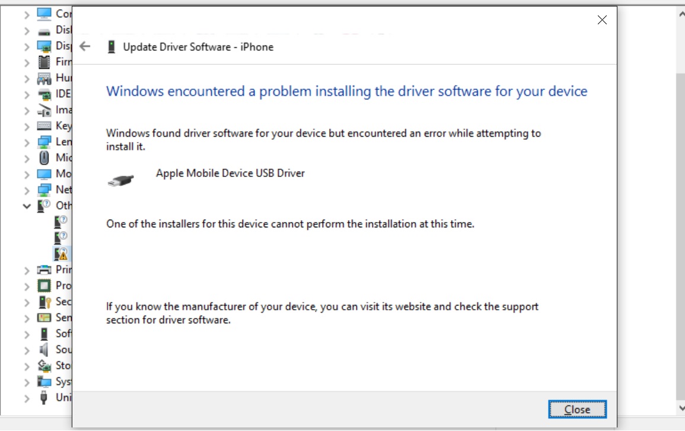The height and width of the screenshot is (431, 685).
Task: Expand the 'Mo' monitors node chevron
Action: (27, 175)
